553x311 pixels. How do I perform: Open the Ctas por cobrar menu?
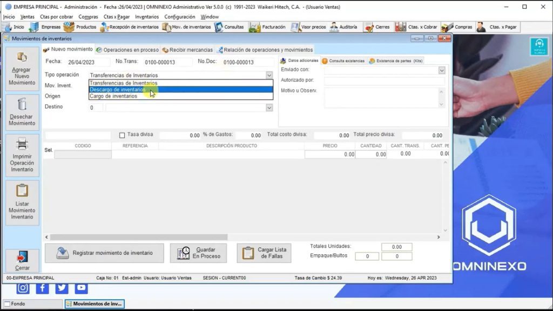point(56,17)
